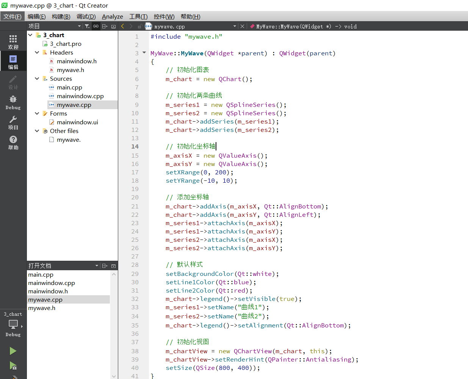Viewport: 468px width, 379px height.
Task: Open the Analyze menu
Action: (113, 16)
